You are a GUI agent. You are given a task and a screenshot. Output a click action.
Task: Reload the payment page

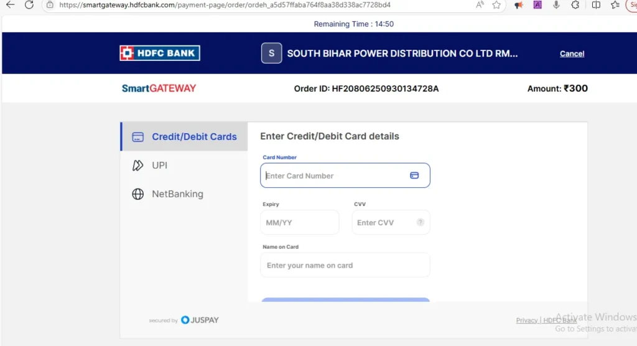[29, 5]
